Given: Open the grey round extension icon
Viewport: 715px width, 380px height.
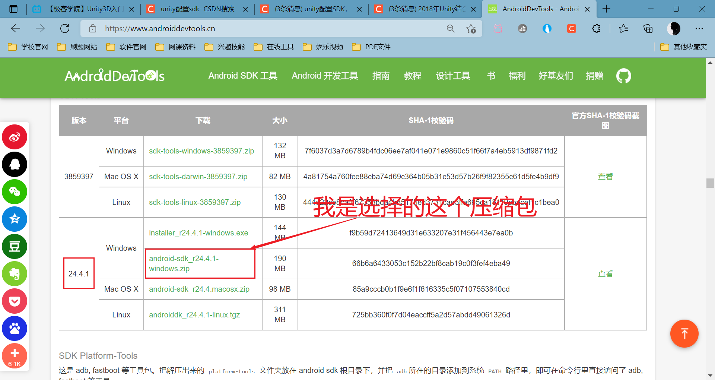Looking at the screenshot, I should tap(522, 29).
